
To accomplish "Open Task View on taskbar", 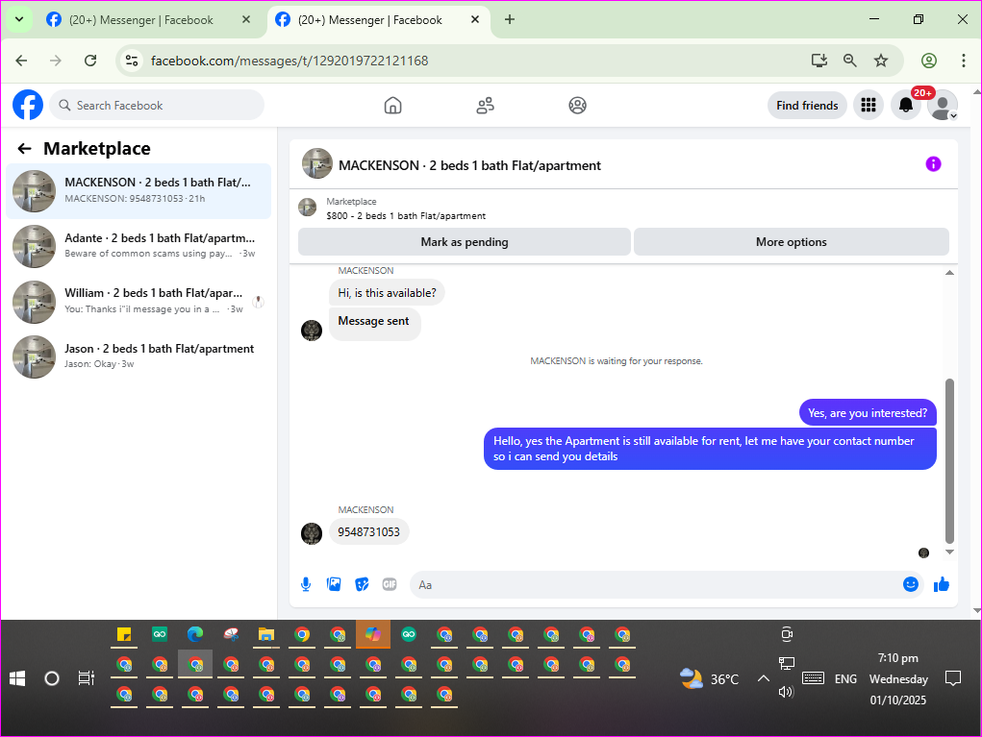I will coord(86,678).
